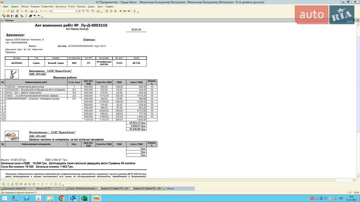Click the Save icon in the toolbar
The width and height of the screenshot is (360, 202).
(x=12, y=11)
